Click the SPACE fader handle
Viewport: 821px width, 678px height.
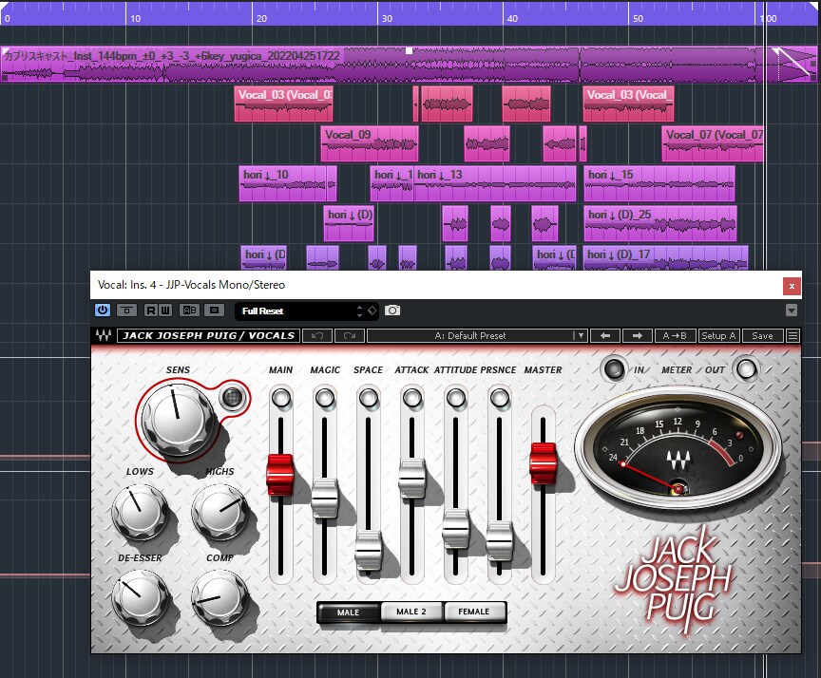(369, 551)
